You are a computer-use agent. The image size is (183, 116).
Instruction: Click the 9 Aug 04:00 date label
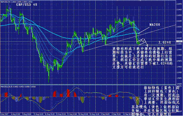point(27,114)
